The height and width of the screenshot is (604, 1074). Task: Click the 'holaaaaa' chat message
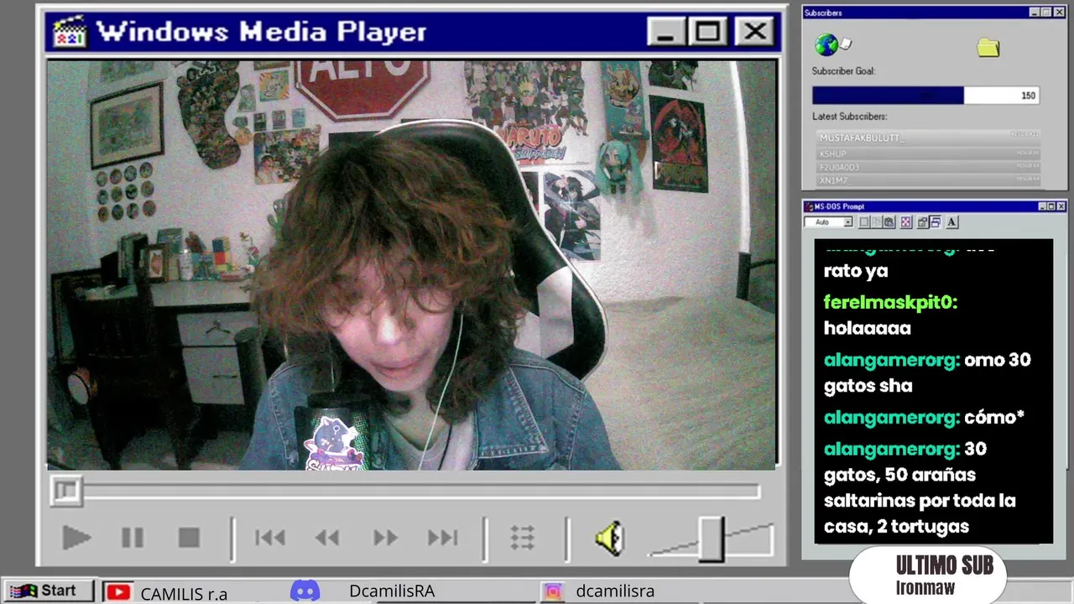[x=867, y=328]
